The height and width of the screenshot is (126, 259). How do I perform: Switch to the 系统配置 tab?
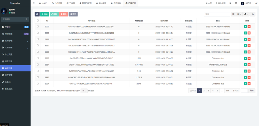[101, 3]
